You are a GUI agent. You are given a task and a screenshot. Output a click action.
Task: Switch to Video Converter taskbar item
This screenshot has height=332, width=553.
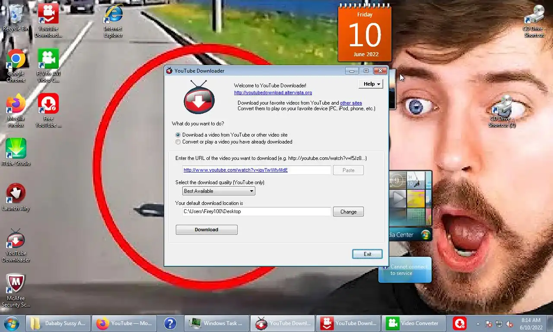tap(414, 323)
